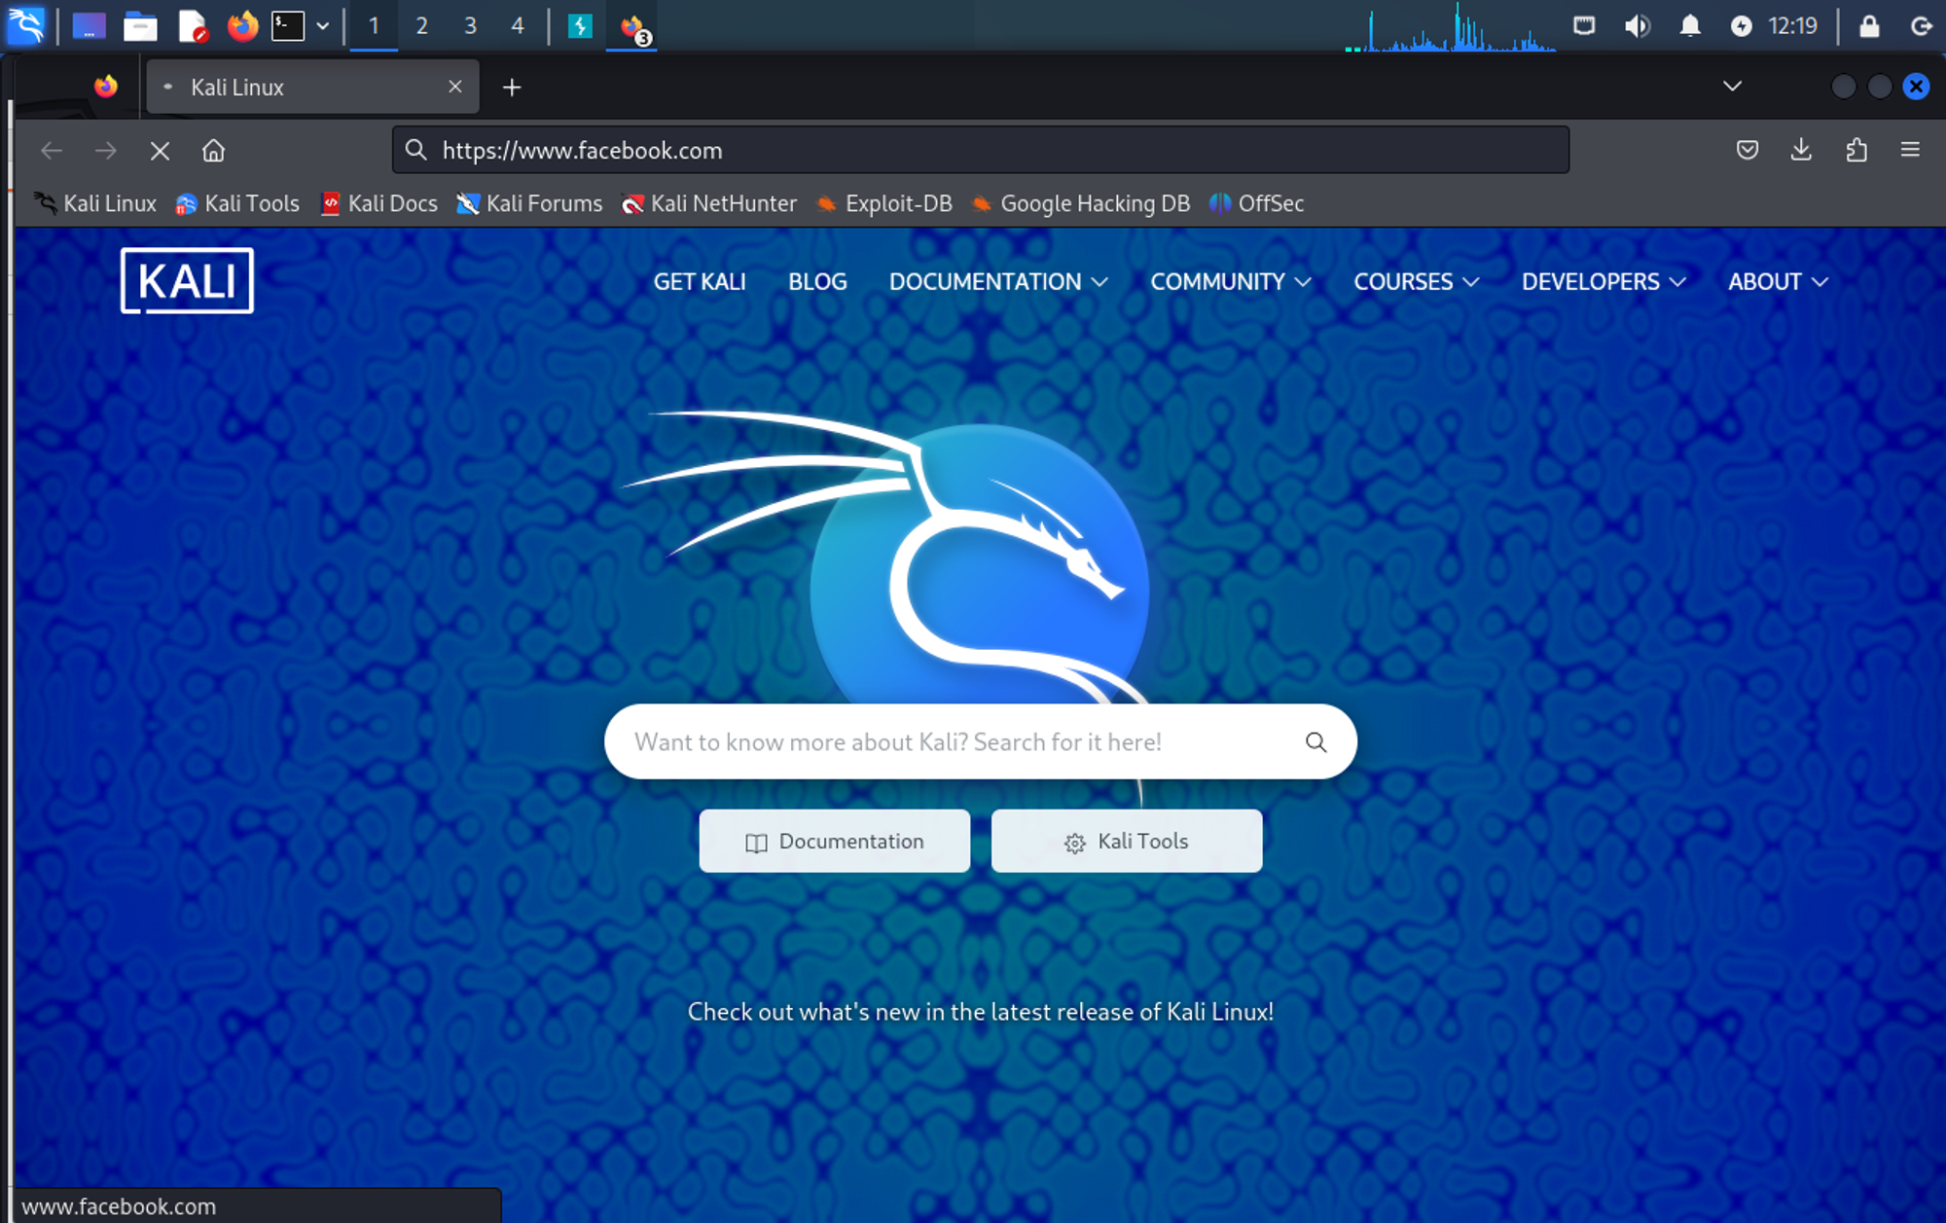Close the Kali Linux tab
The image size is (1946, 1223).
(x=454, y=87)
